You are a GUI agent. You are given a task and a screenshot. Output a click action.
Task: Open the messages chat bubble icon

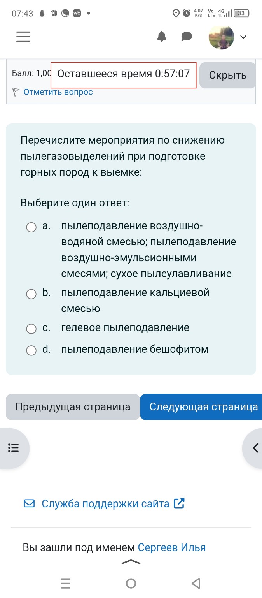click(x=186, y=37)
